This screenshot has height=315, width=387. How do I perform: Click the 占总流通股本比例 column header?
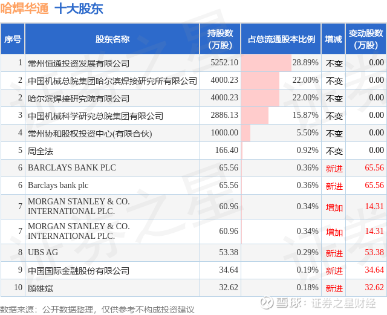pyautogui.click(x=281, y=39)
